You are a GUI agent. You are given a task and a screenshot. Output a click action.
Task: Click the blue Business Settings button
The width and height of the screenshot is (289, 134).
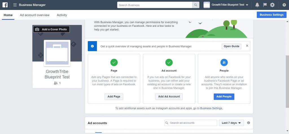(x=272, y=15)
